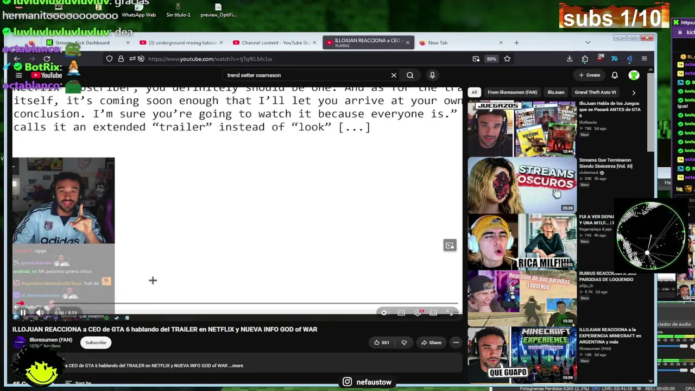Open the 80% zoom level indicator

[491, 59]
